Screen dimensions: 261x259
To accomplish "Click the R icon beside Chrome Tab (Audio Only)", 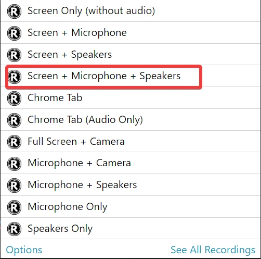I will [x=14, y=120].
